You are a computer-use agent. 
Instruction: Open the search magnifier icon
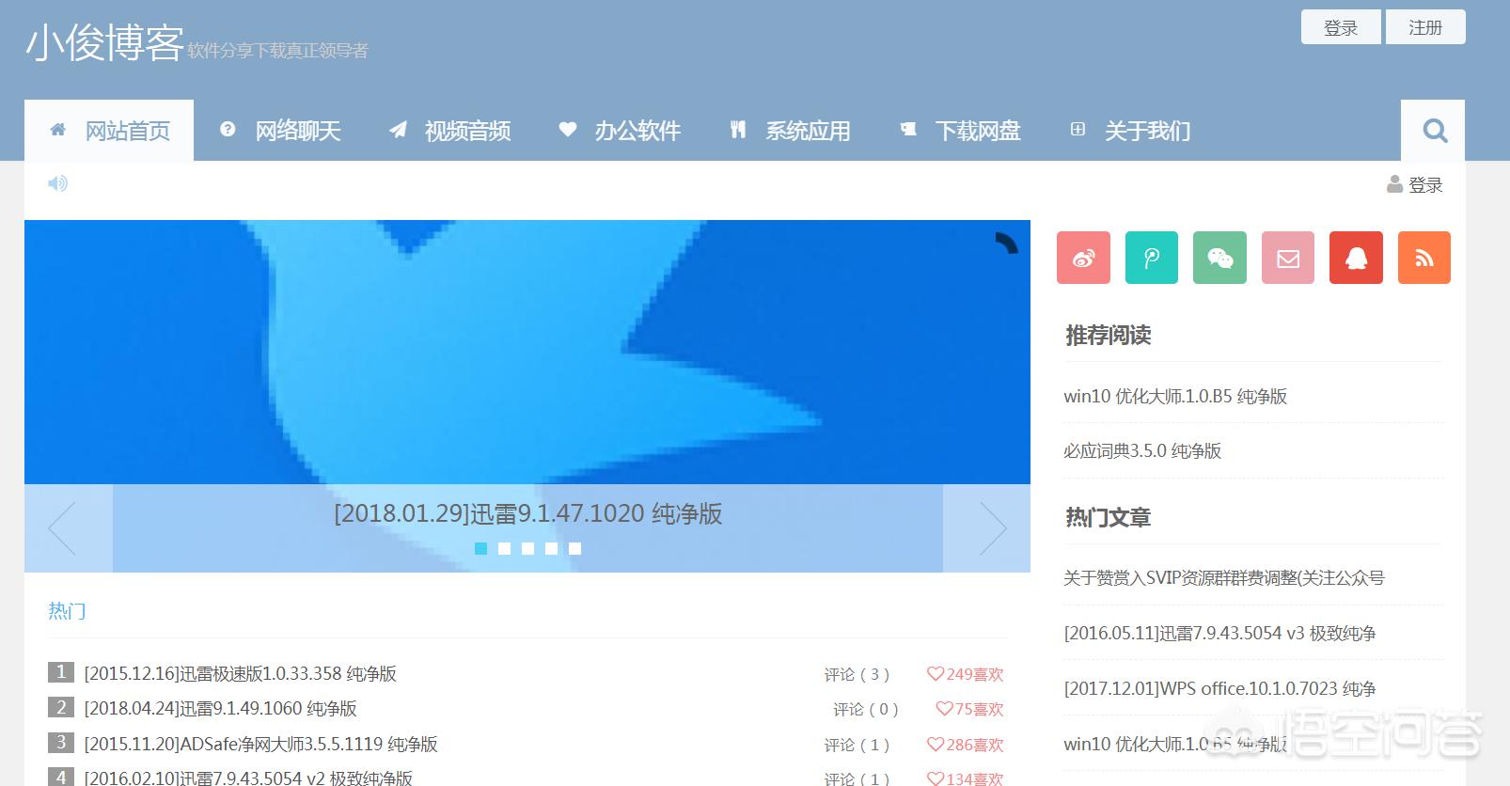point(1434,130)
